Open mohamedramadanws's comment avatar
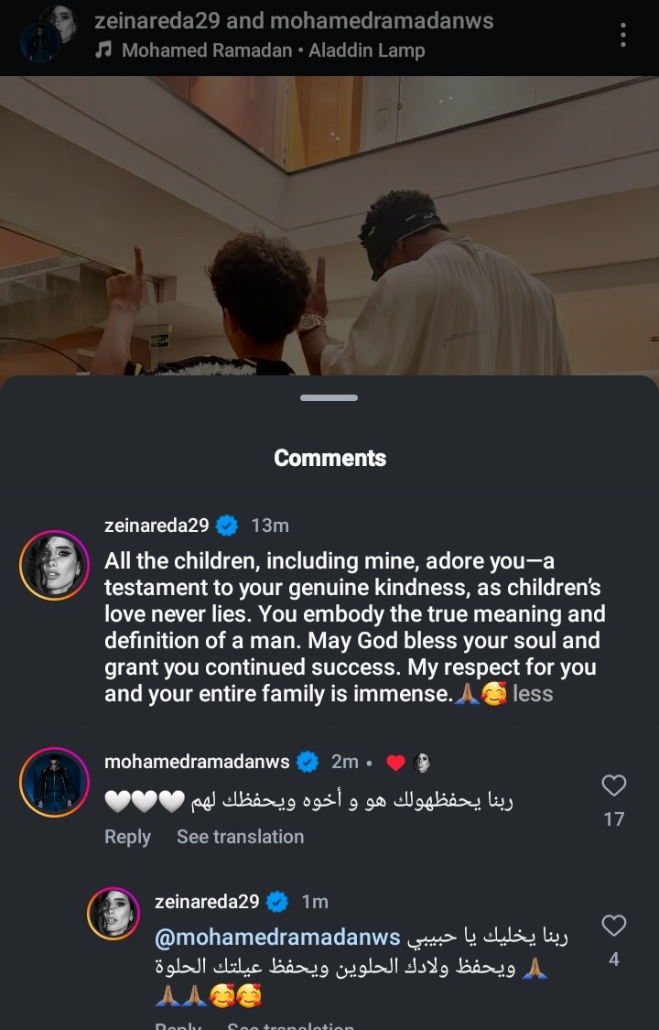659x1030 pixels. [54, 782]
